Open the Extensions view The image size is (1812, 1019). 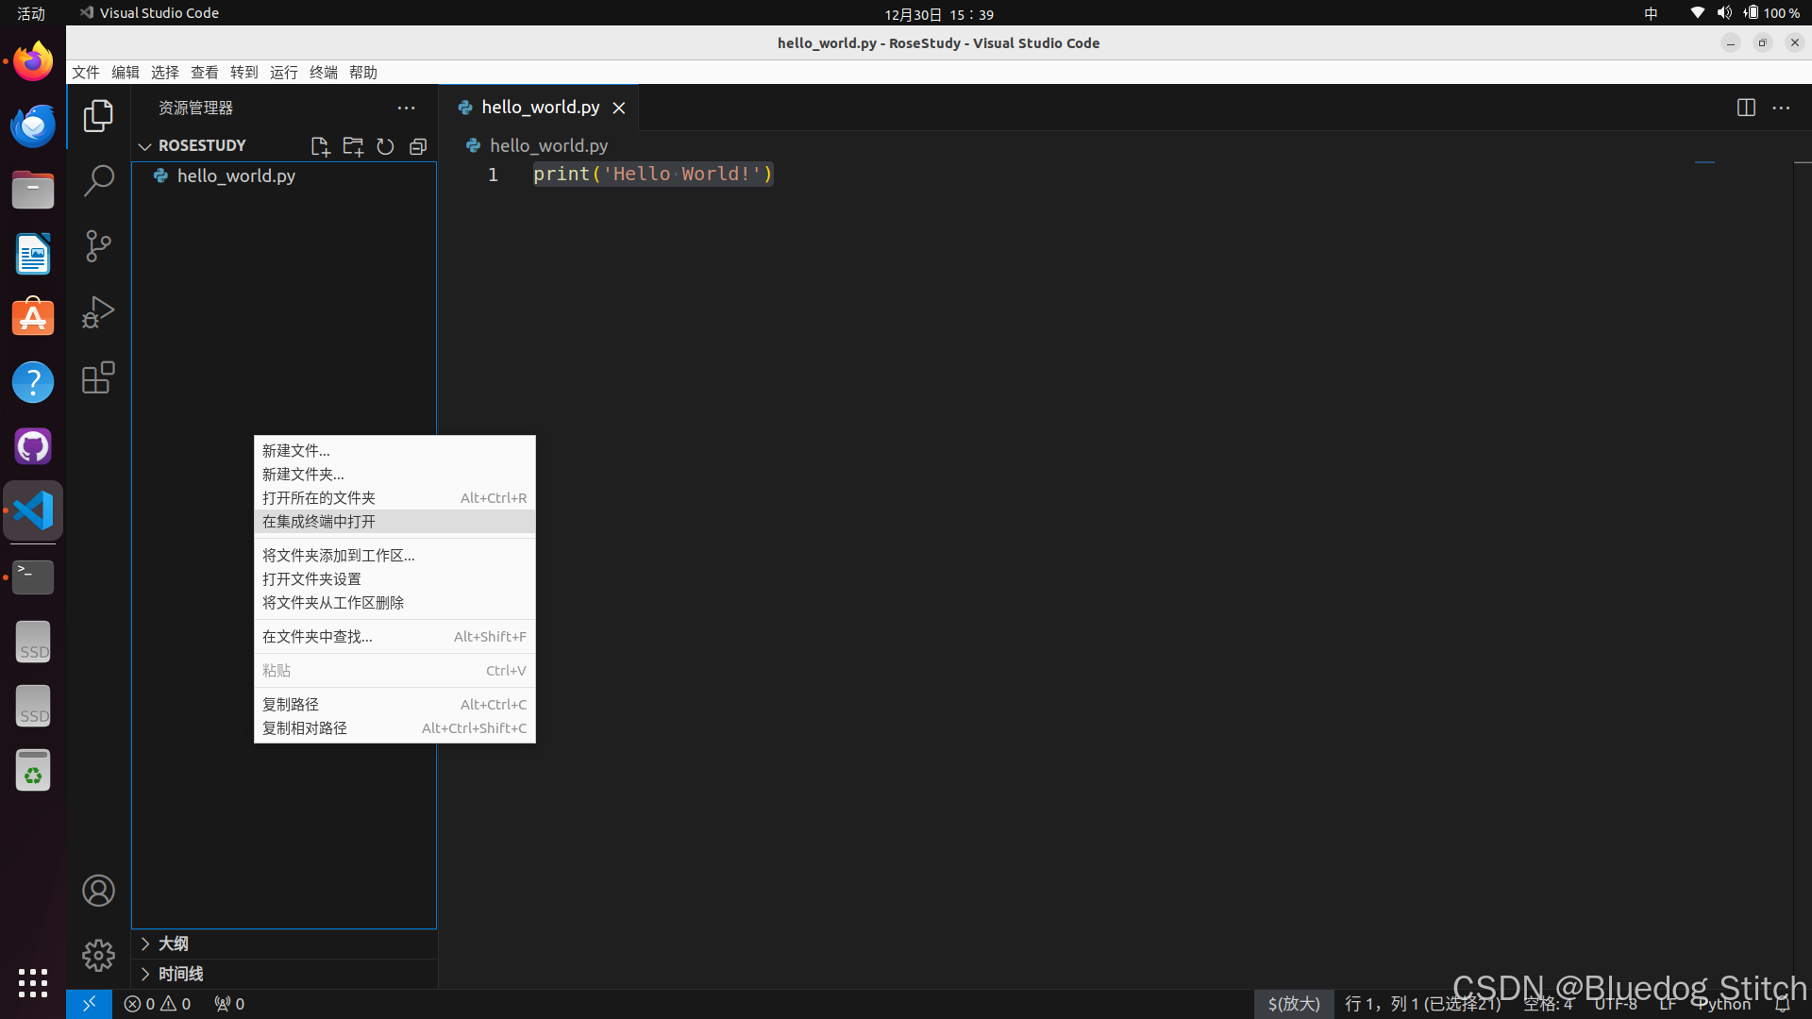pyautogui.click(x=98, y=378)
